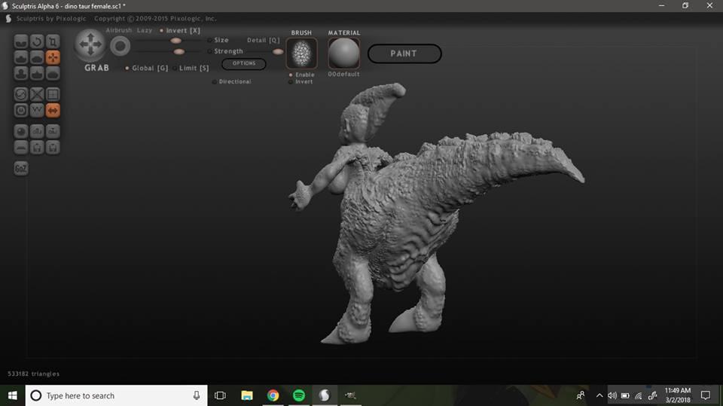Click the Subdivide all grid icon
This screenshot has width=723, height=406.
pos(53,95)
